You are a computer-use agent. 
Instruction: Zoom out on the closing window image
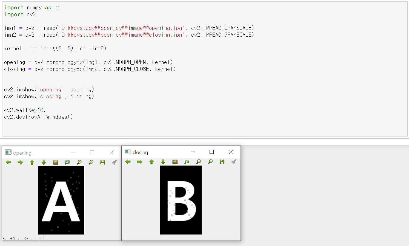tap(210, 162)
